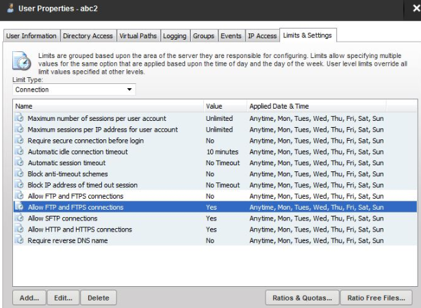Click icon next to Require secure connection row
The width and height of the screenshot is (421, 308).
(19, 140)
